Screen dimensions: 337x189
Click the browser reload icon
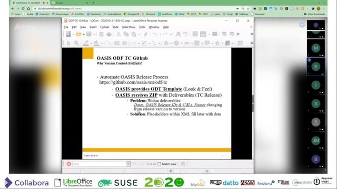click(23, 8)
